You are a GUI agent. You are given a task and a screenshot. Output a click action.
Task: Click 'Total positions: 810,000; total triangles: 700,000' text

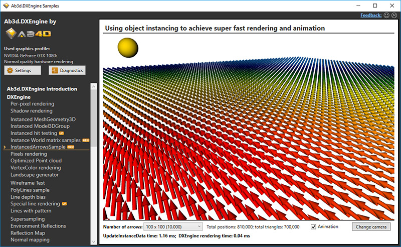coord(253,227)
